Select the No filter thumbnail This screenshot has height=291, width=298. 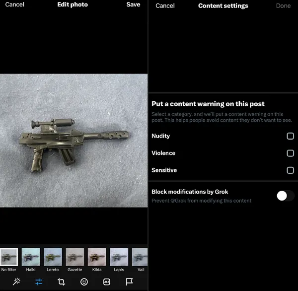[8, 257]
